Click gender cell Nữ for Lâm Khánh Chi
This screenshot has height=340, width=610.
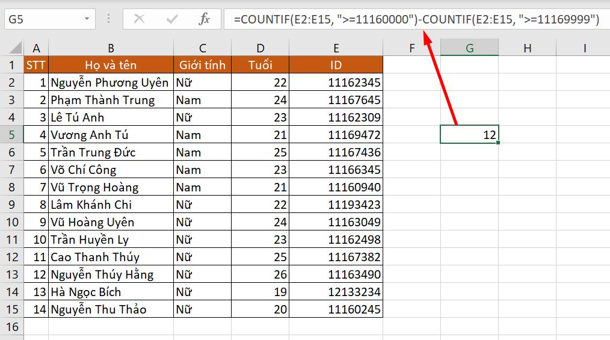(x=202, y=204)
